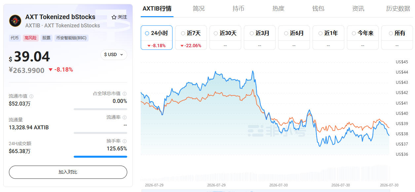Click the $52.03万 market cap value
Image resolution: width=415 pixels, height=192 pixels.
[20, 104]
